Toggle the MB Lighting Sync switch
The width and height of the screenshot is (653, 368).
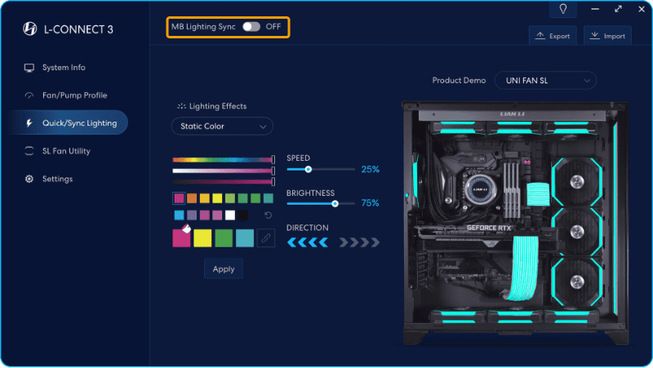251,27
